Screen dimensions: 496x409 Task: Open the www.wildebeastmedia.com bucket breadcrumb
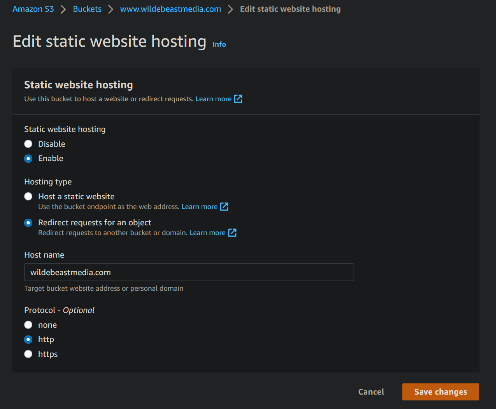(x=170, y=9)
